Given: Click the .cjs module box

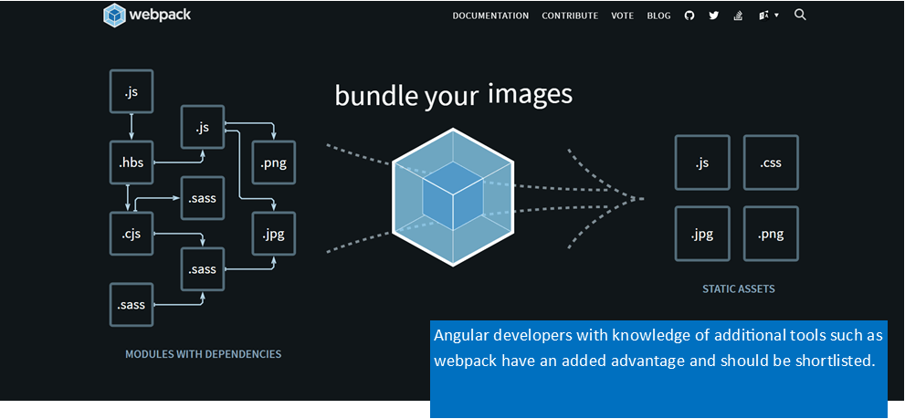Looking at the screenshot, I should pos(132,234).
